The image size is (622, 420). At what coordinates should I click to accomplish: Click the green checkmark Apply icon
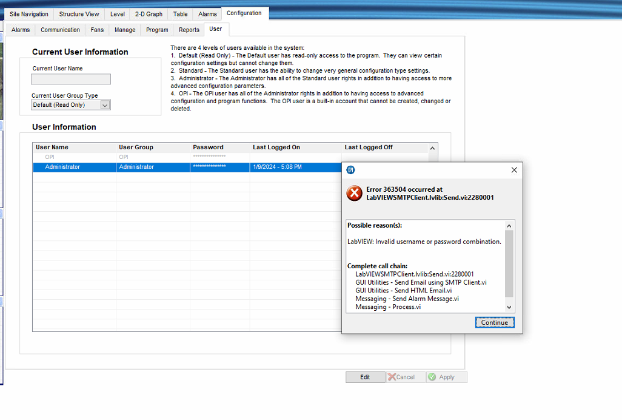click(432, 377)
